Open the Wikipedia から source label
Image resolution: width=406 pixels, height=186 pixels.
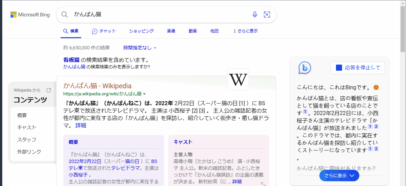27,90
